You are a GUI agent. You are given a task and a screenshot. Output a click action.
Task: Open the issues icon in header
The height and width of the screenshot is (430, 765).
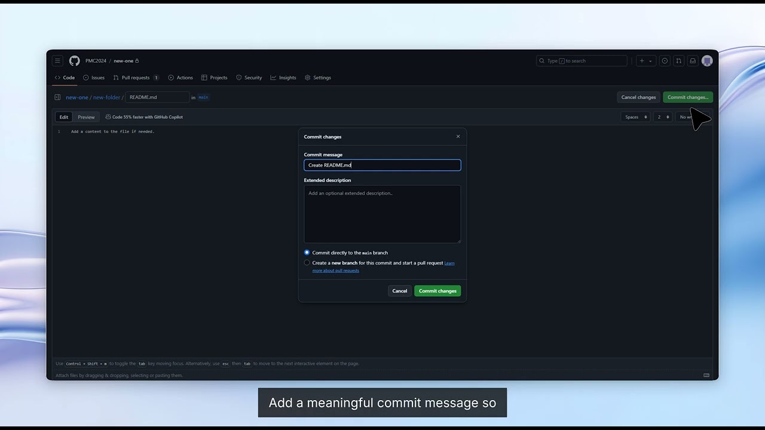(x=665, y=61)
